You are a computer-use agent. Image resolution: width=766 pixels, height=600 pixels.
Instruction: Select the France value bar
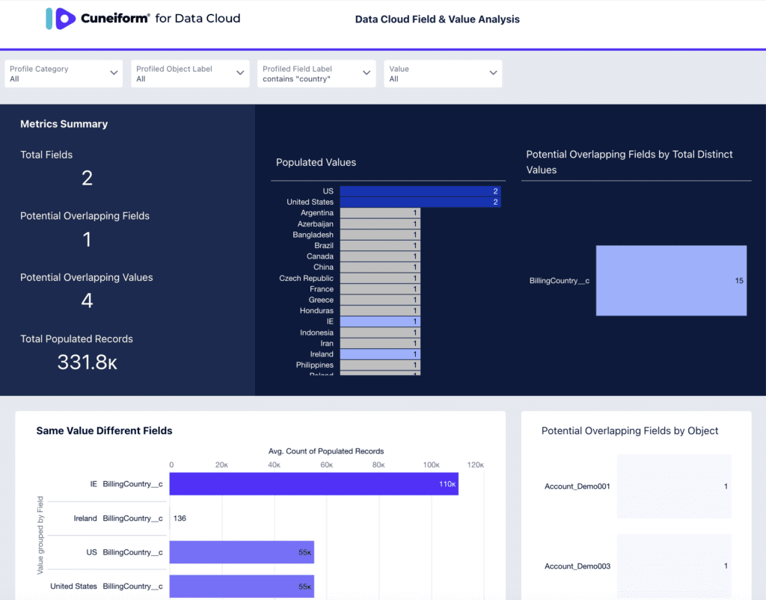pyautogui.click(x=380, y=288)
